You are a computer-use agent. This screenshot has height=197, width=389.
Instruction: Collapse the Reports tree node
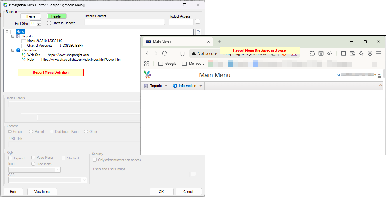13,36
